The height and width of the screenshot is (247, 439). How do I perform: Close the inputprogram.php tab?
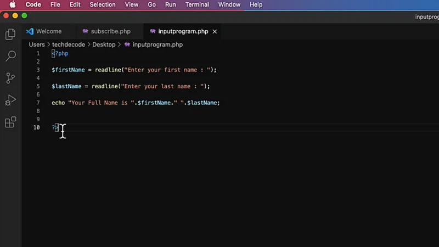coord(215,32)
